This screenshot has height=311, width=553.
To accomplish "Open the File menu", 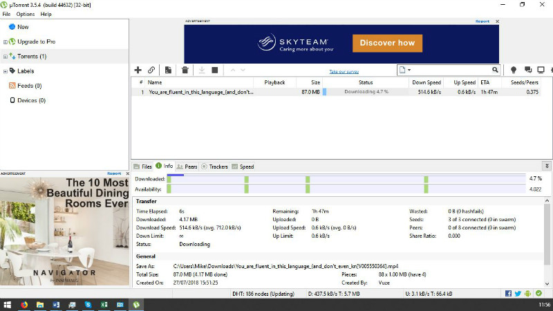I will coord(6,14).
